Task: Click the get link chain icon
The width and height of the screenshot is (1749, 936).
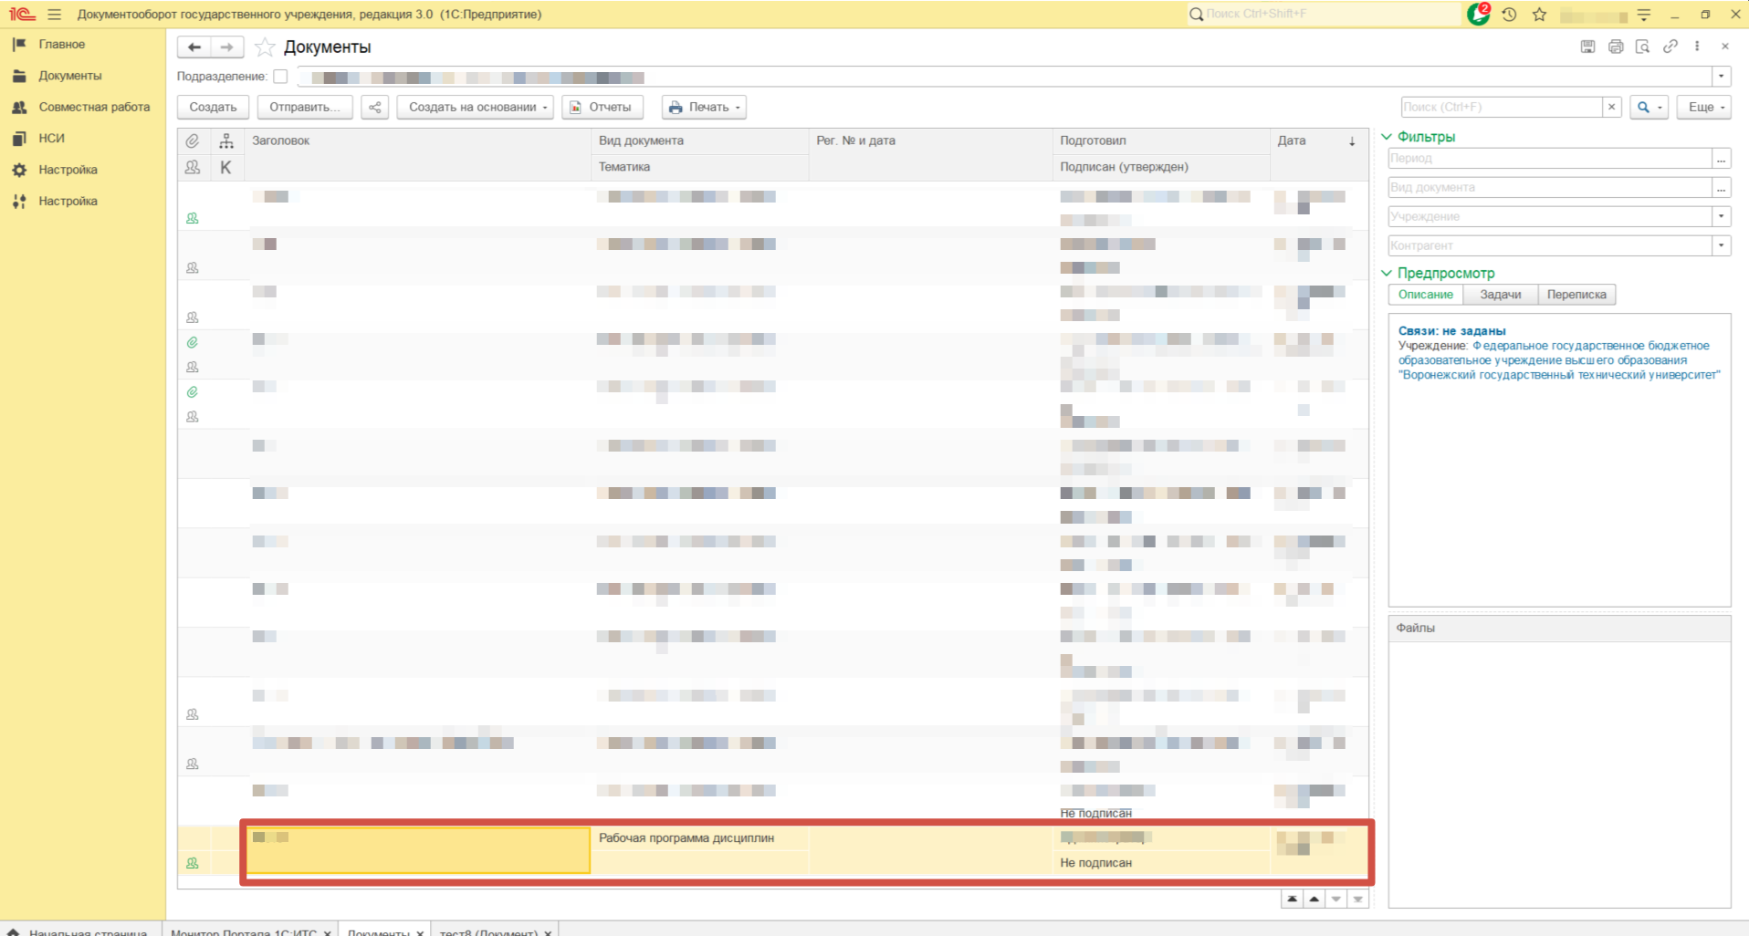Action: tap(1670, 47)
